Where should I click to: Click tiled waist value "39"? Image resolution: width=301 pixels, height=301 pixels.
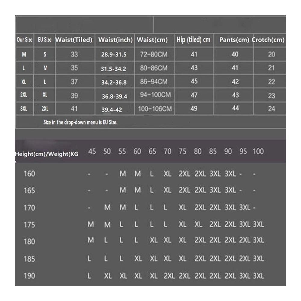click(x=74, y=96)
